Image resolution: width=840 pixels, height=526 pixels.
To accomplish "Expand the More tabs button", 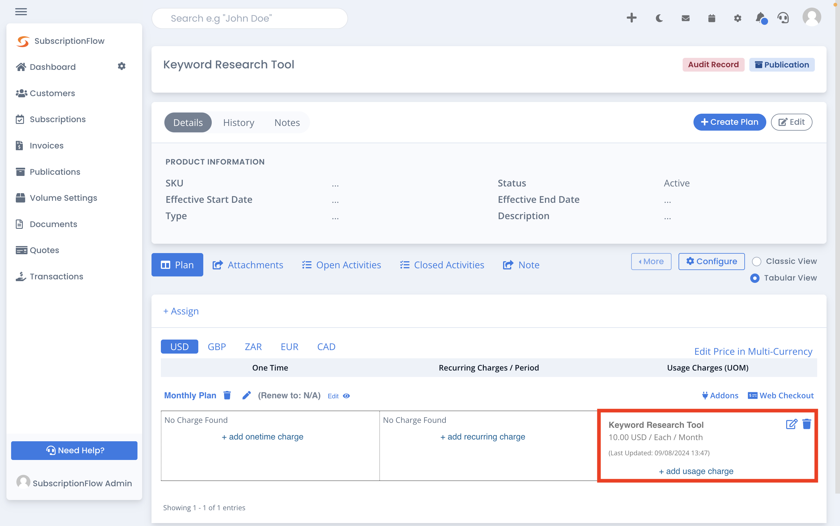I will [651, 261].
